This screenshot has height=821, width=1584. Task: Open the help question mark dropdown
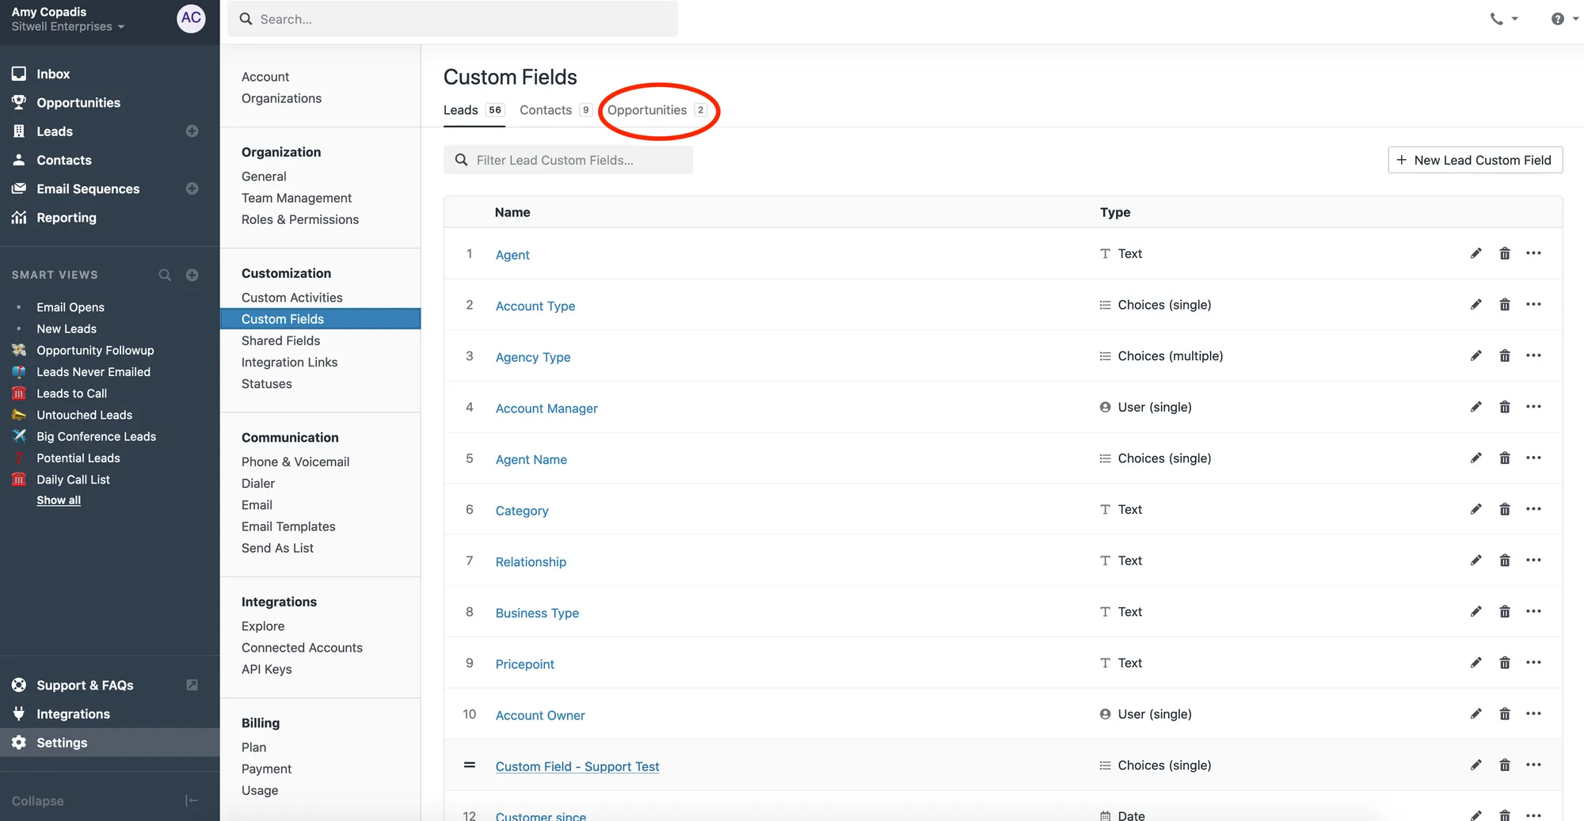point(1563,19)
